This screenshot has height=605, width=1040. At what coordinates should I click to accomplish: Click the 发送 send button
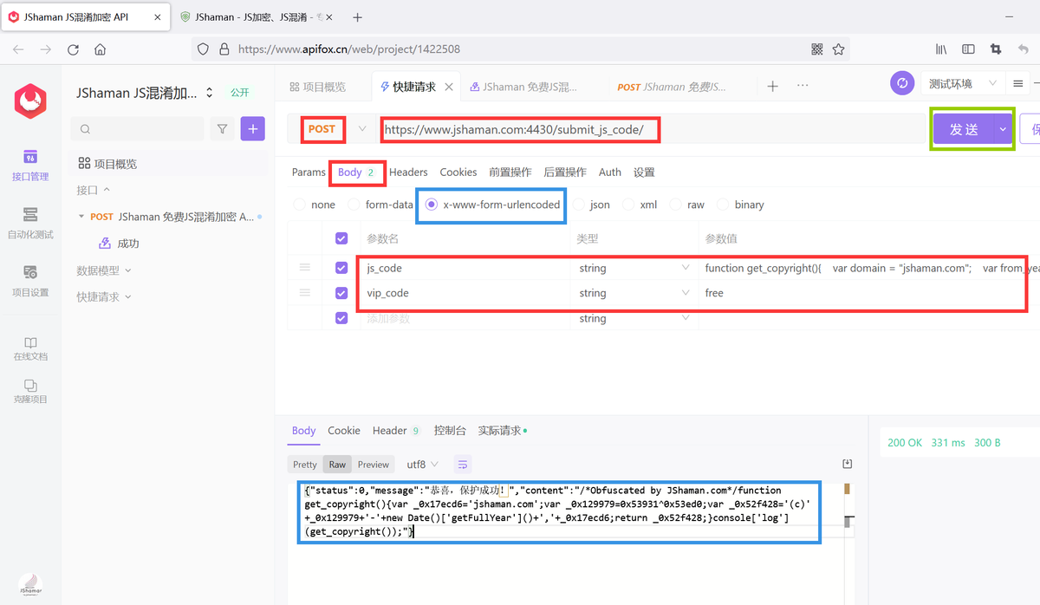(x=965, y=128)
